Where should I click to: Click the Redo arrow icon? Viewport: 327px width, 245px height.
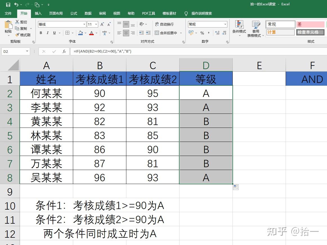click(27, 4)
